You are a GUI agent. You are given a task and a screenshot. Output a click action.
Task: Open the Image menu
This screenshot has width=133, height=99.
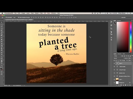coord(23,13)
